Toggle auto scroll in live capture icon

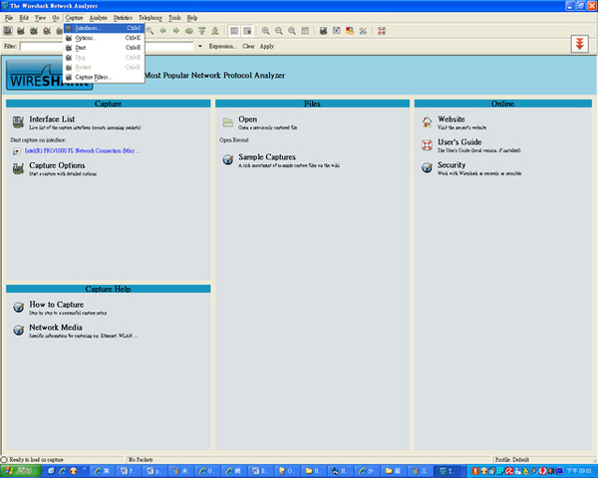click(x=247, y=31)
